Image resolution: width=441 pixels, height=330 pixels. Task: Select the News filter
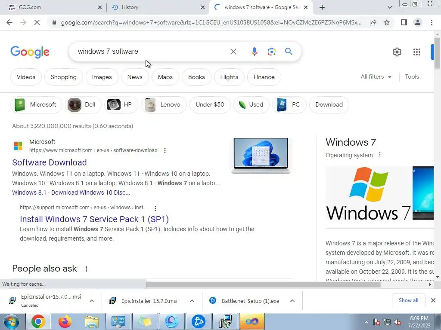click(x=135, y=77)
